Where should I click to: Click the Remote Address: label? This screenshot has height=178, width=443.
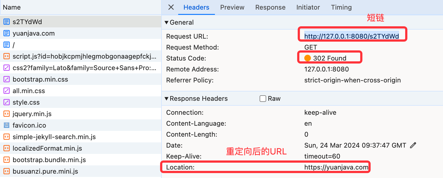click(192, 69)
